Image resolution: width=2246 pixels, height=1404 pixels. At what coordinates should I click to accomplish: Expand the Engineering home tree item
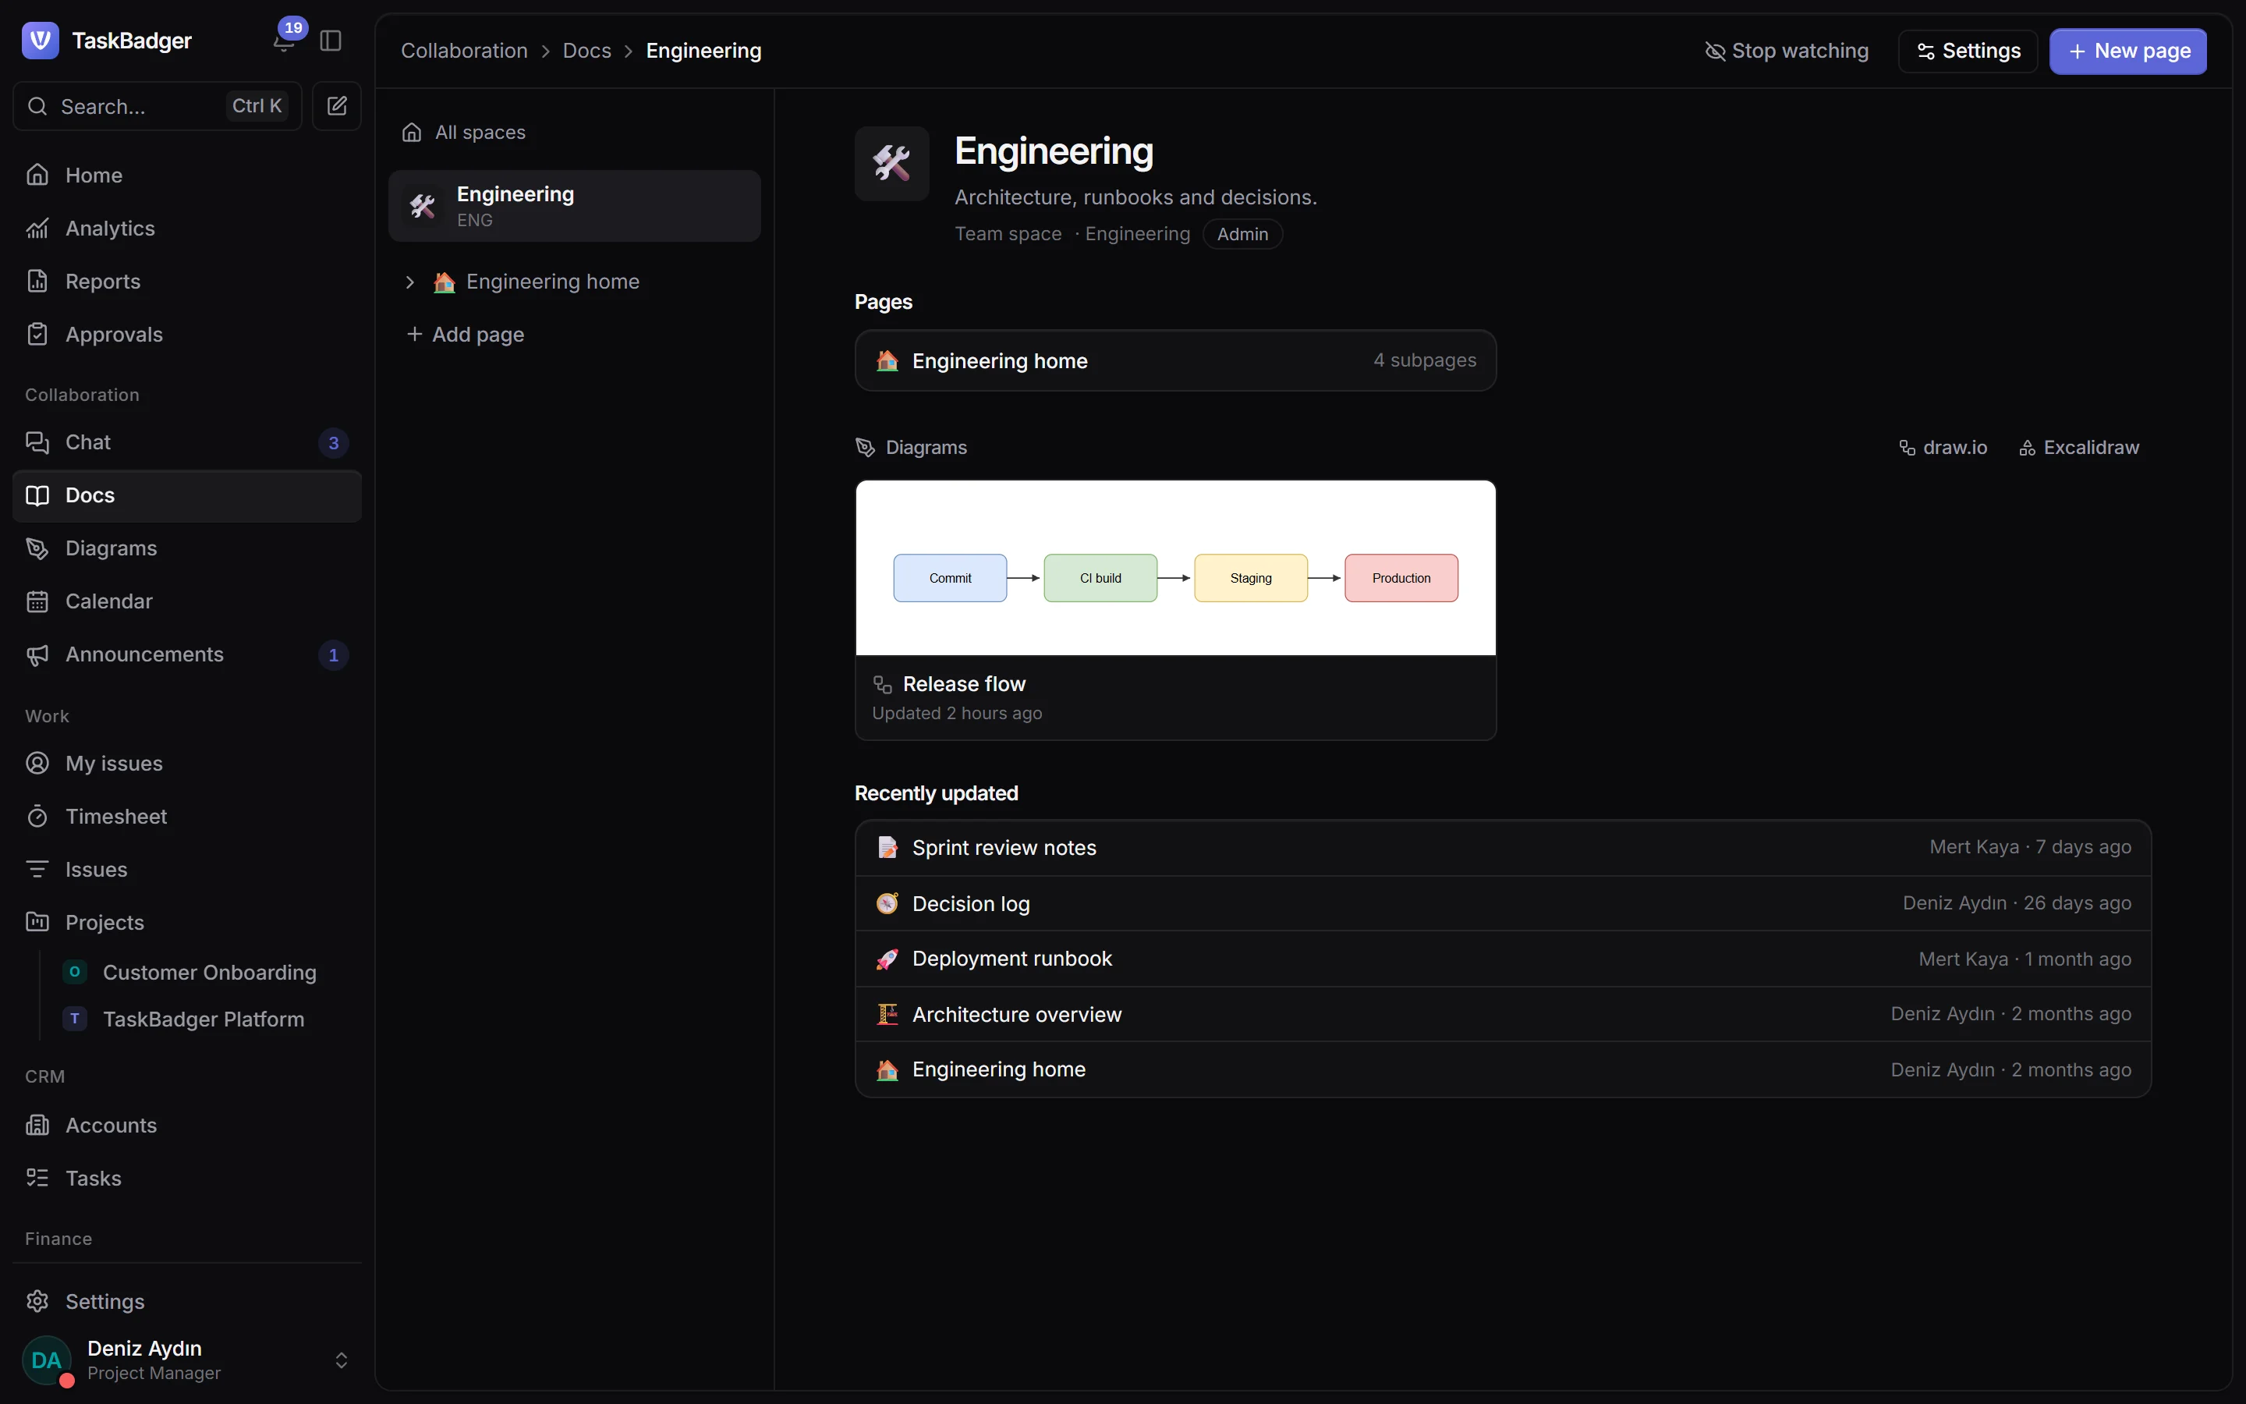tap(409, 282)
